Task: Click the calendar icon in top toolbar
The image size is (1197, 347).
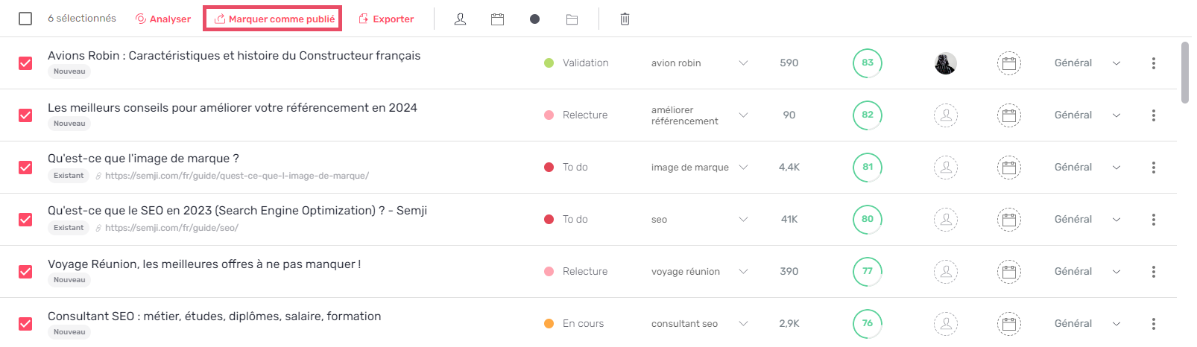Action: coord(498,19)
